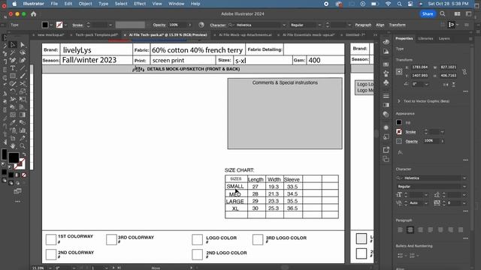Viewport: 481px width, 270px height.
Task: Switch to Tech-pack Template.pdf document tab
Action: 97,35
